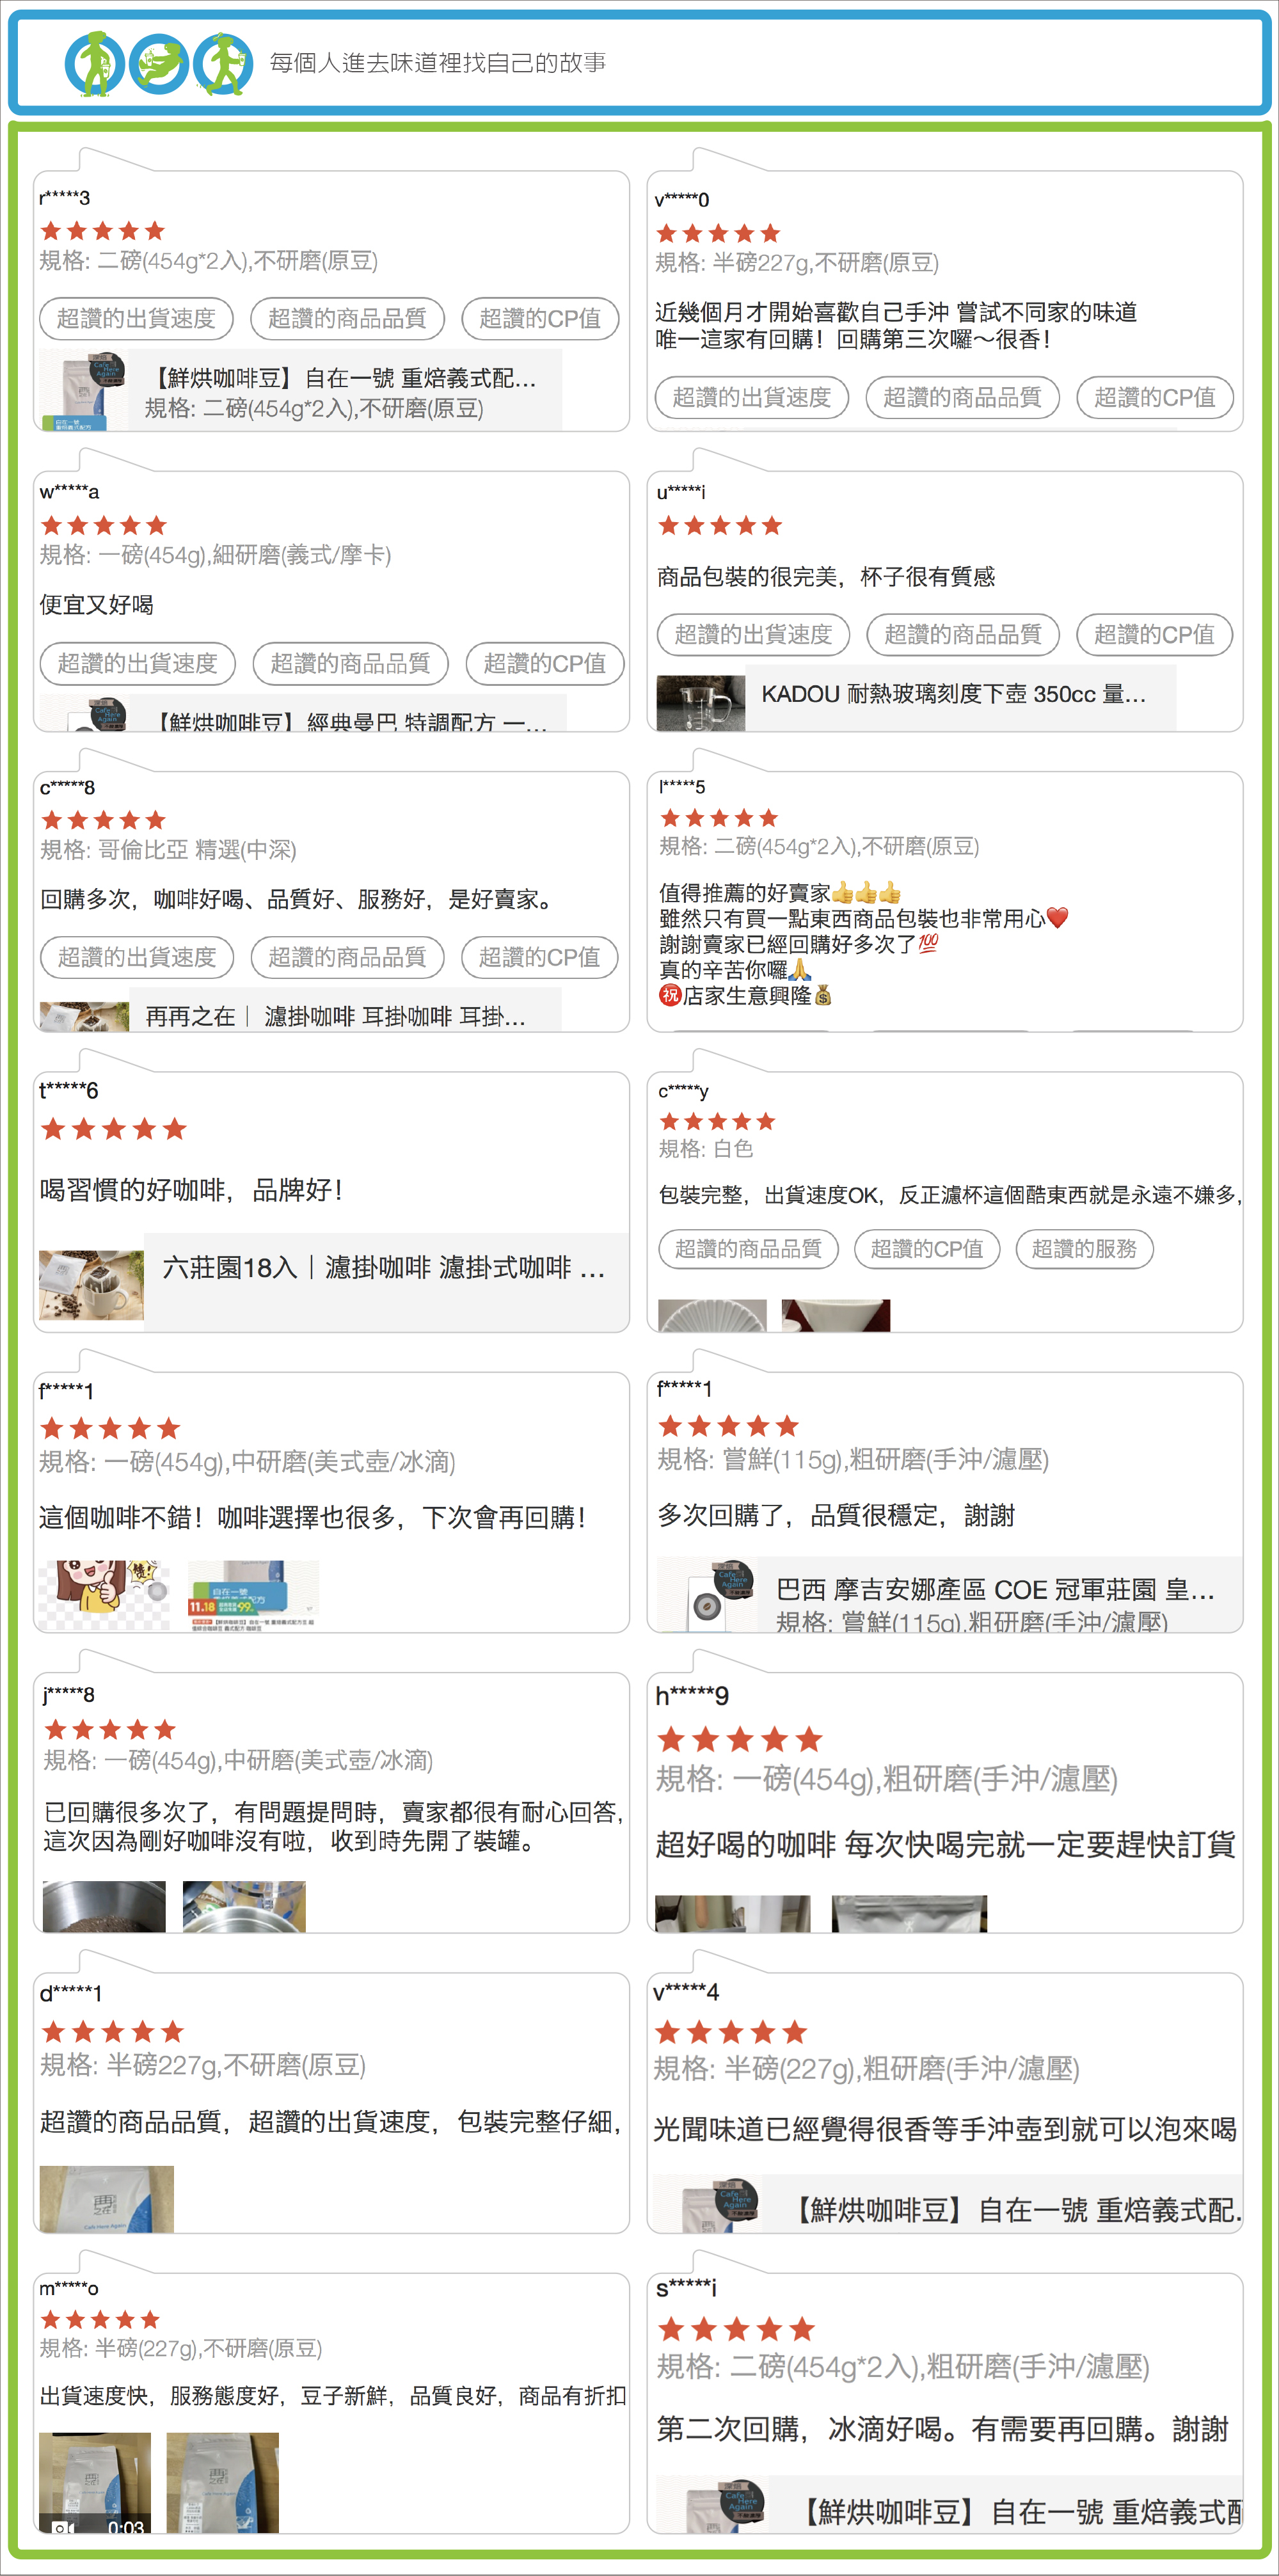Click the star rating under user r*****3
The height and width of the screenshot is (2576, 1279).
pos(103,231)
